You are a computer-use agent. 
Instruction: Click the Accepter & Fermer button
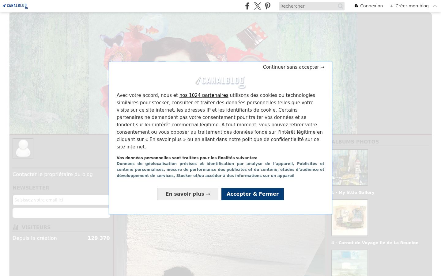coord(253,194)
